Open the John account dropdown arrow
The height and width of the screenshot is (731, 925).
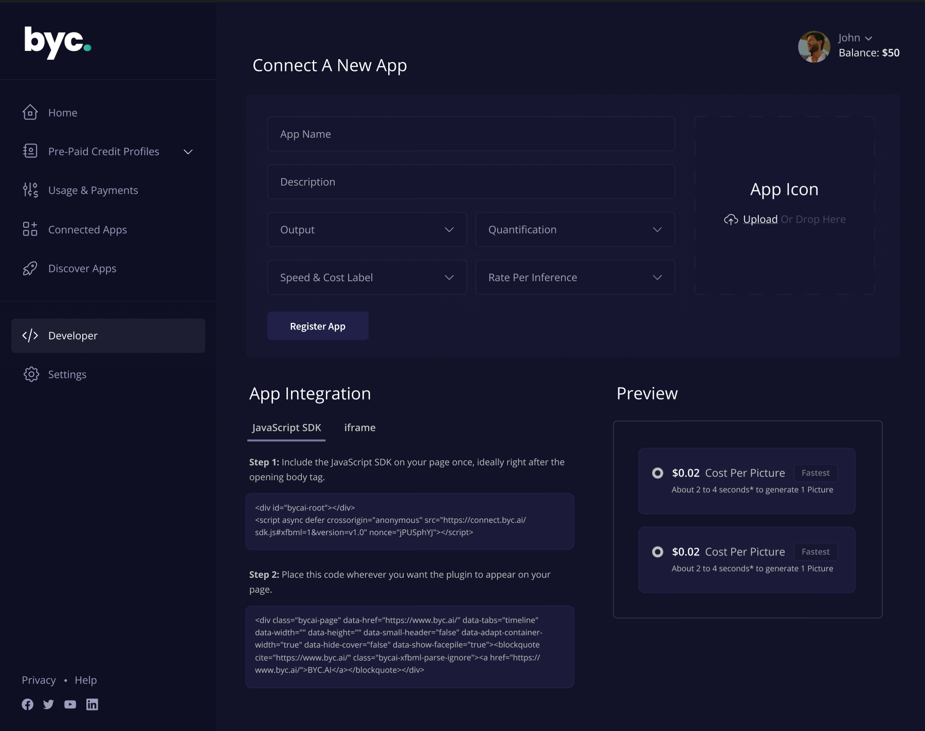point(868,39)
